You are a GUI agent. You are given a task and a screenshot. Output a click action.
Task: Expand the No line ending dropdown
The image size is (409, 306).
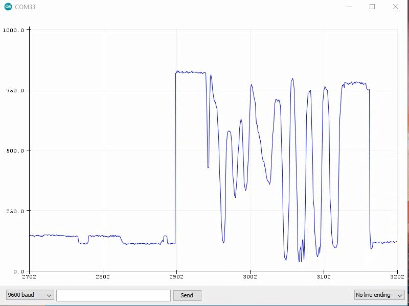tap(379, 295)
